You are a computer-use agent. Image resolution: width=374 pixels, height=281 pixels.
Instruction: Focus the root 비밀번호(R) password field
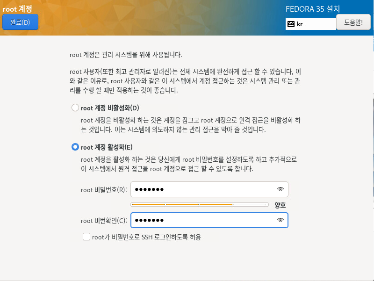(209, 189)
